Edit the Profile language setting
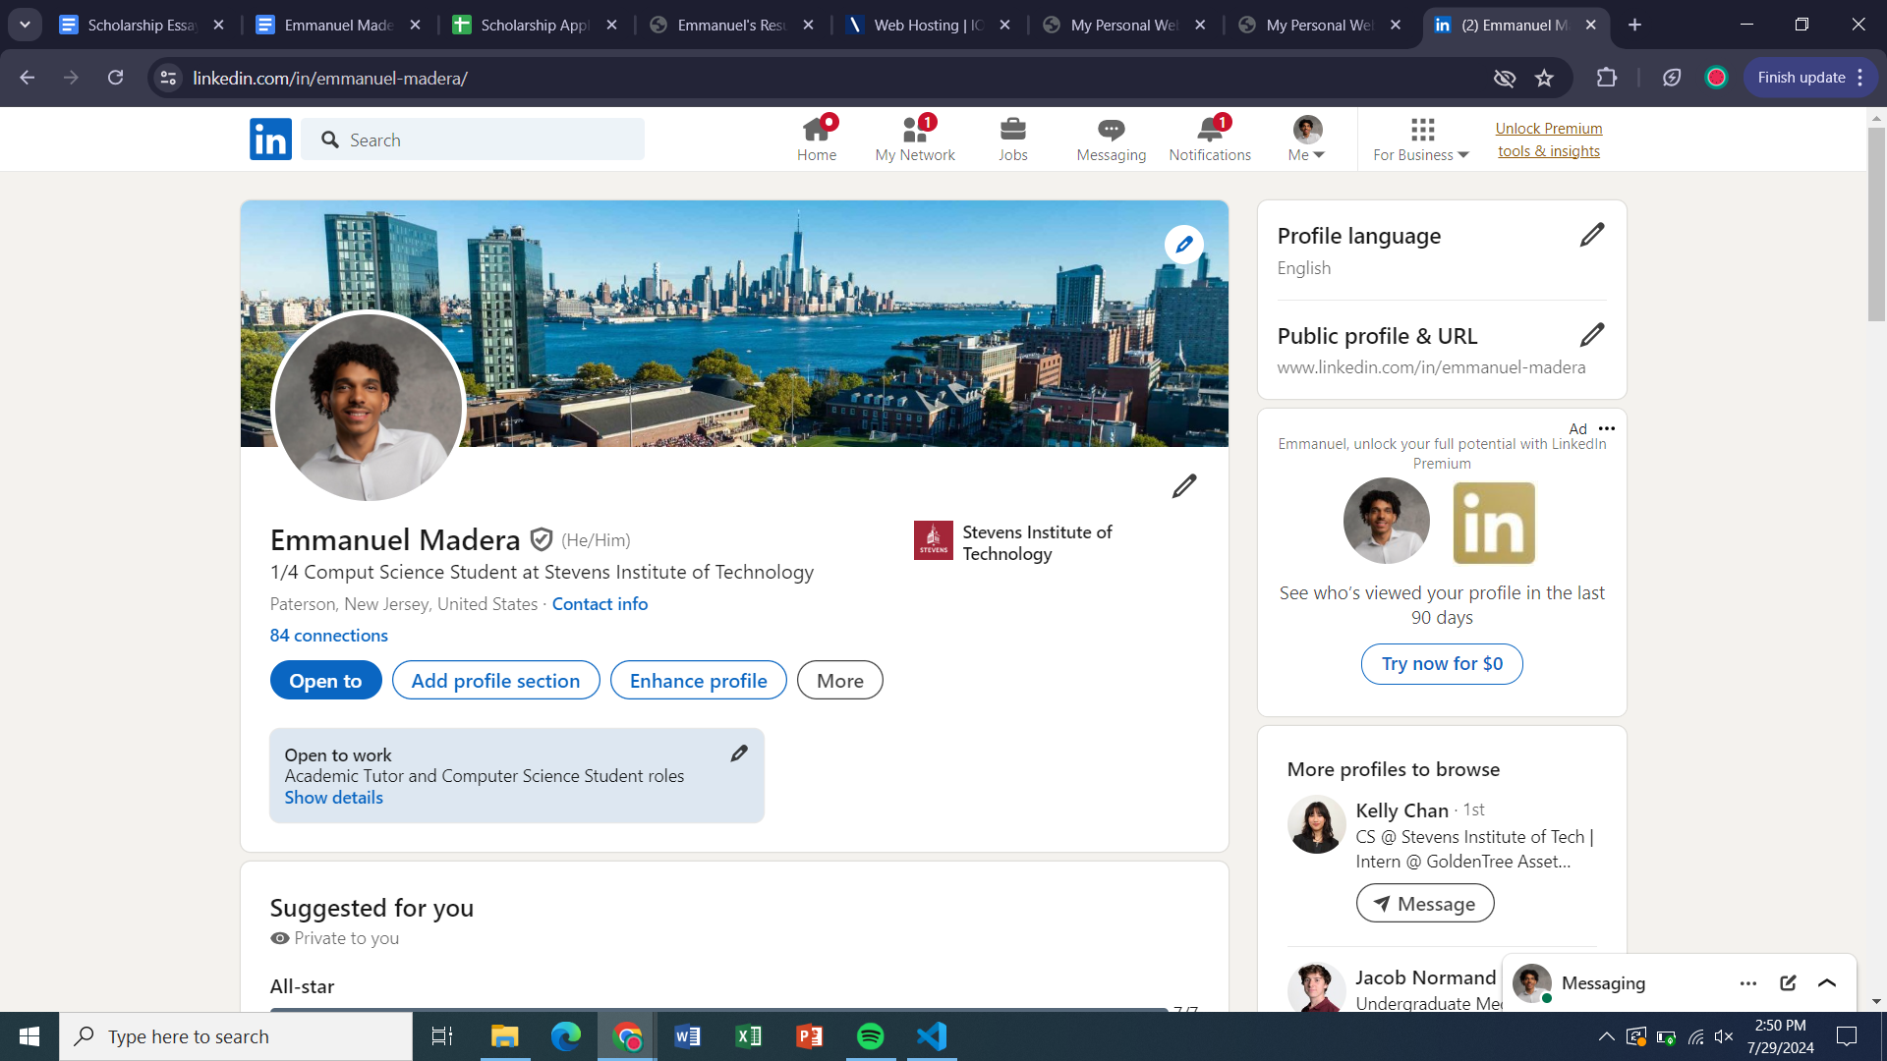 pyautogui.click(x=1592, y=235)
